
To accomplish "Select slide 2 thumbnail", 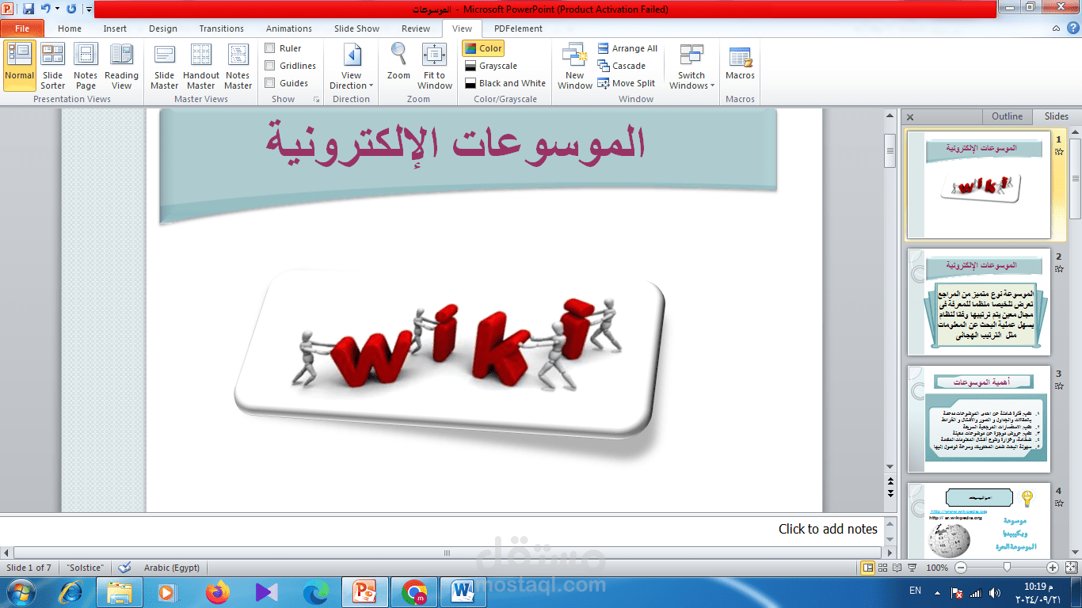I will pyautogui.click(x=979, y=302).
